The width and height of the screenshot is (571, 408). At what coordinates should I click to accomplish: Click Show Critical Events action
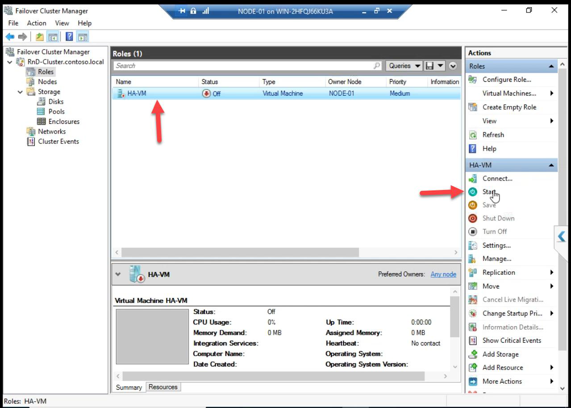pyautogui.click(x=512, y=341)
